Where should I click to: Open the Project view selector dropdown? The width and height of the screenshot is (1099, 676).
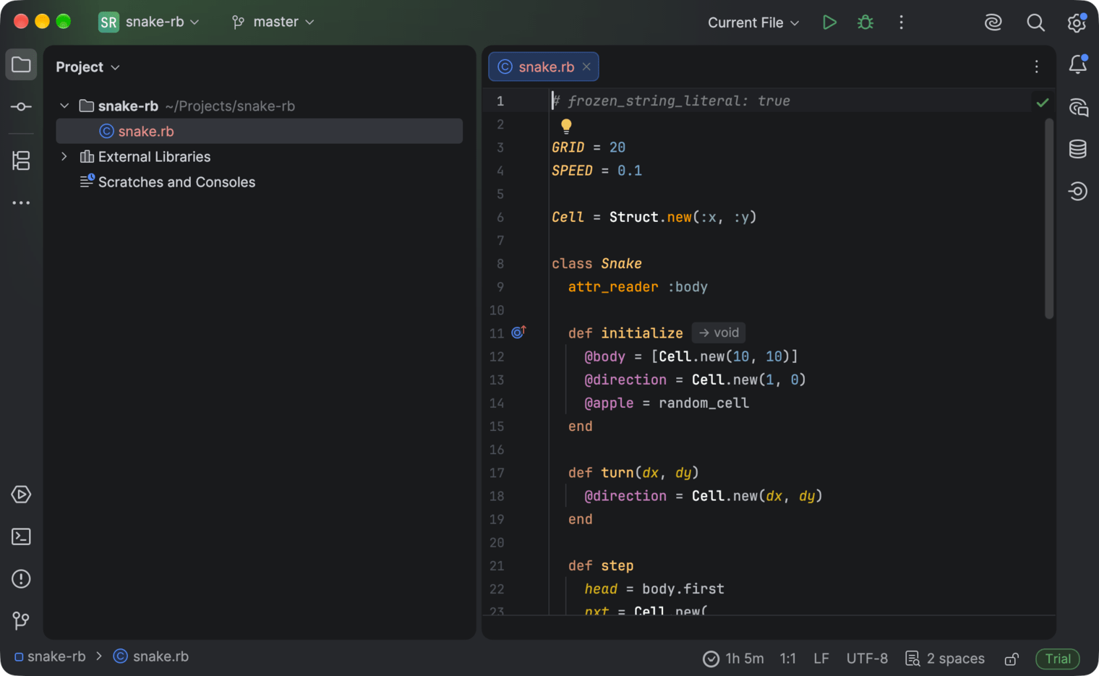(88, 67)
